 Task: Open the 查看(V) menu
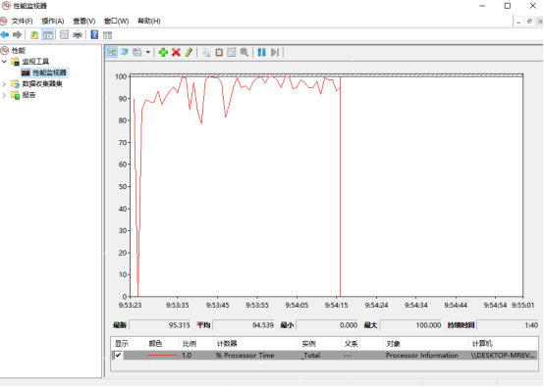(84, 22)
